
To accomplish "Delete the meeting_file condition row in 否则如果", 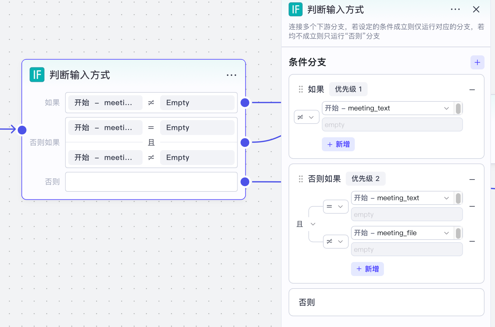I will pyautogui.click(x=472, y=241).
